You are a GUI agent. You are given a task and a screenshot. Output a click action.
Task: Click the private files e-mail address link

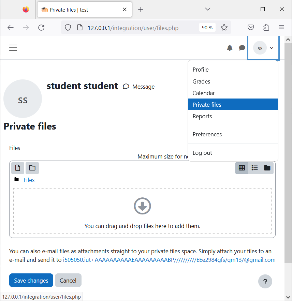(169, 260)
